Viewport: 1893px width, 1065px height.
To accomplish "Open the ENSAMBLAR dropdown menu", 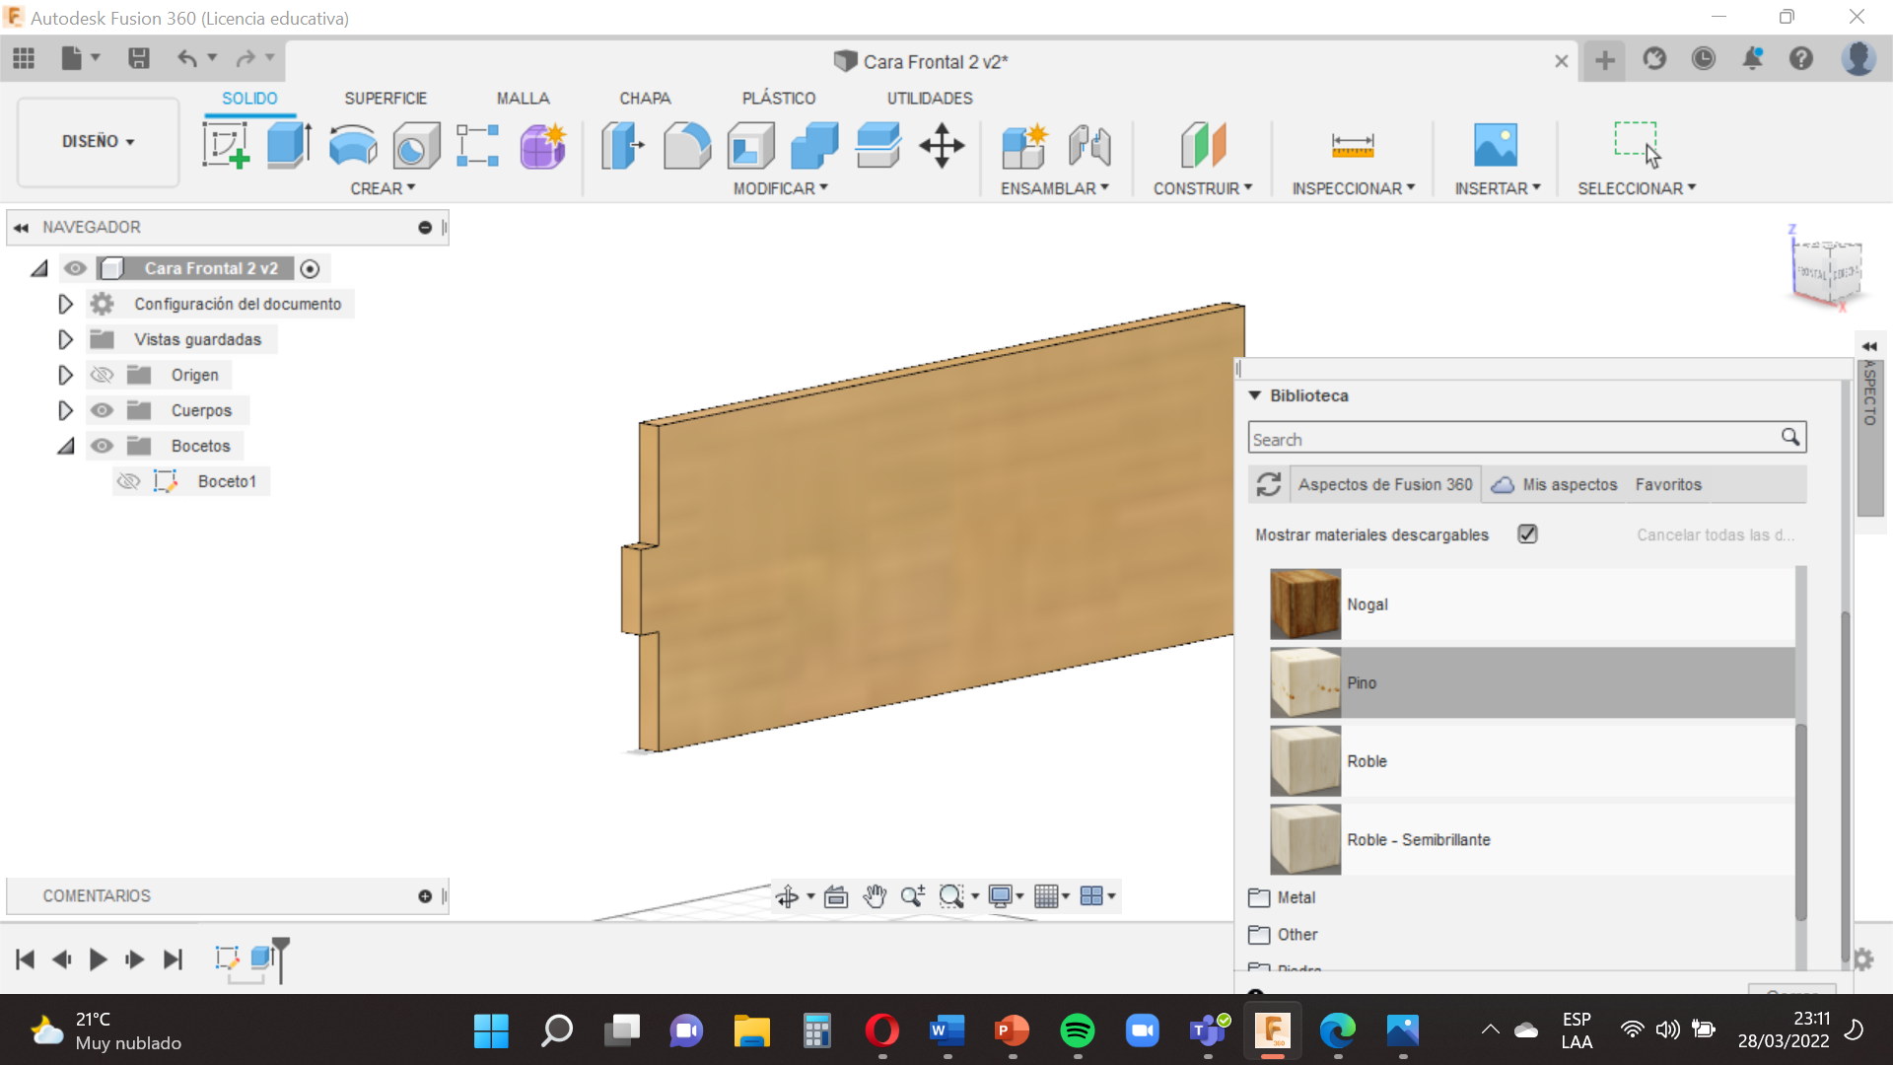I will [x=1054, y=188].
